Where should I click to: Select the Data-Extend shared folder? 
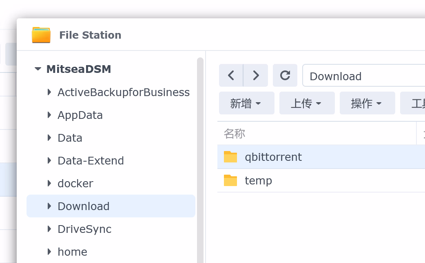[x=91, y=161]
